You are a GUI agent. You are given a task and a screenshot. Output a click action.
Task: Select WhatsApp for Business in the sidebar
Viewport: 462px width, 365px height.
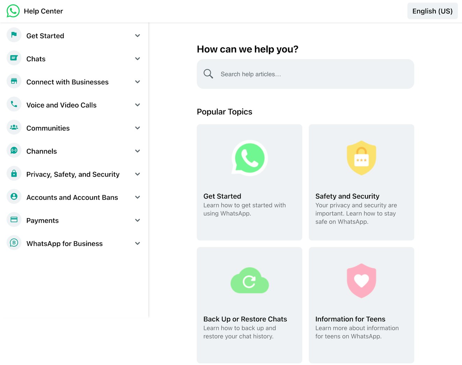[65, 244]
